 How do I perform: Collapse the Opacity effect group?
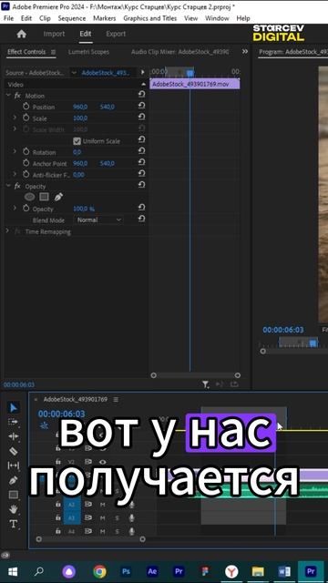[x=8, y=186]
